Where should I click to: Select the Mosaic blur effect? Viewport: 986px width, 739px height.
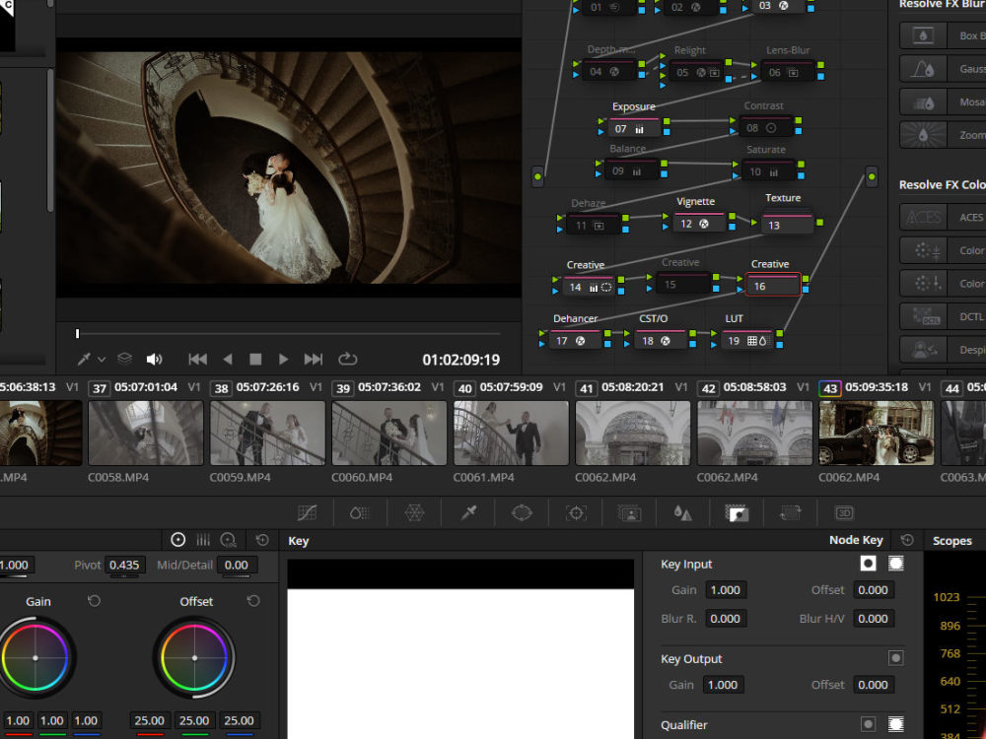click(943, 101)
